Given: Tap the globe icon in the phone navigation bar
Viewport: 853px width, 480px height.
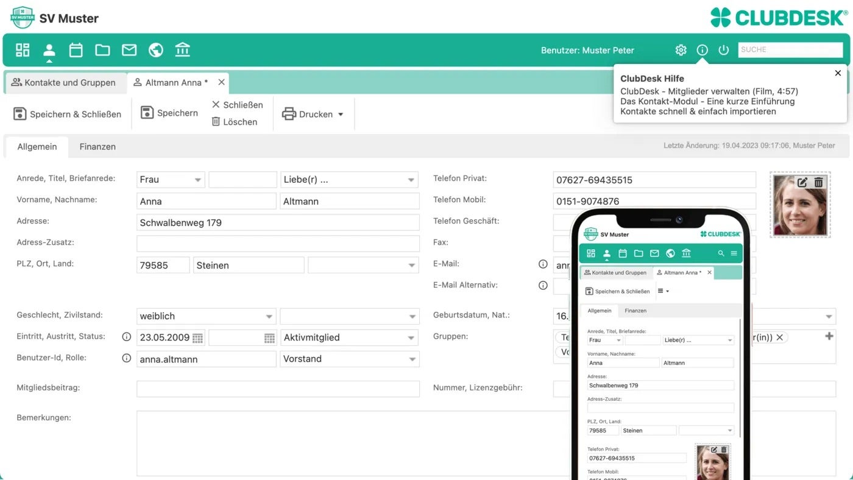Looking at the screenshot, I should point(670,253).
